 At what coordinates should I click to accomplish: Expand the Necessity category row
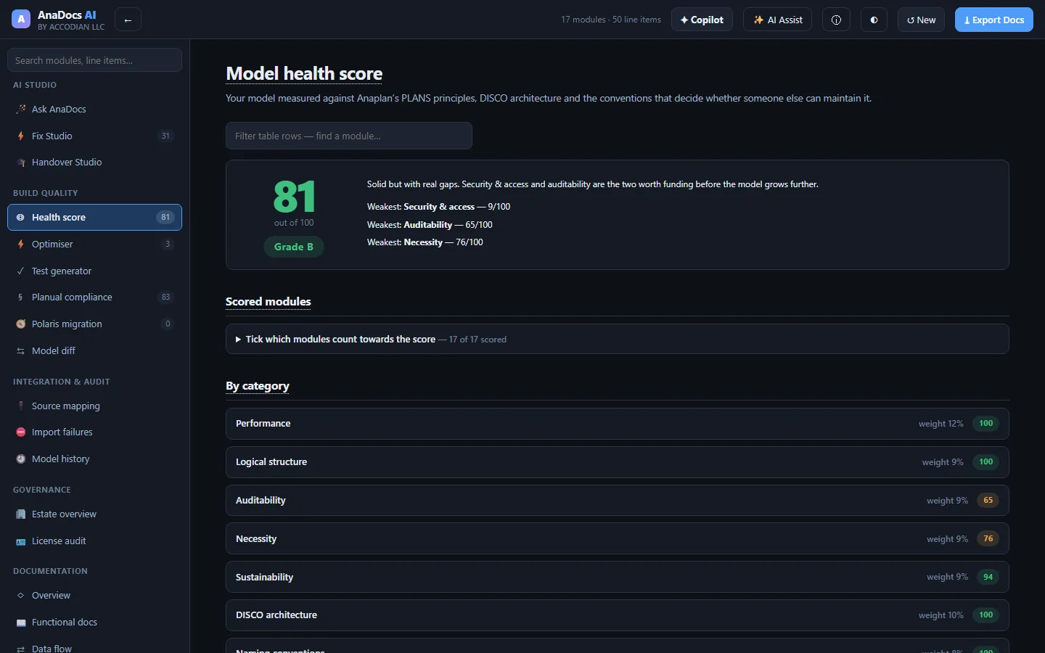[x=617, y=539]
